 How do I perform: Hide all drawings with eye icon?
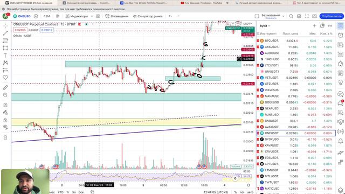(5, 127)
